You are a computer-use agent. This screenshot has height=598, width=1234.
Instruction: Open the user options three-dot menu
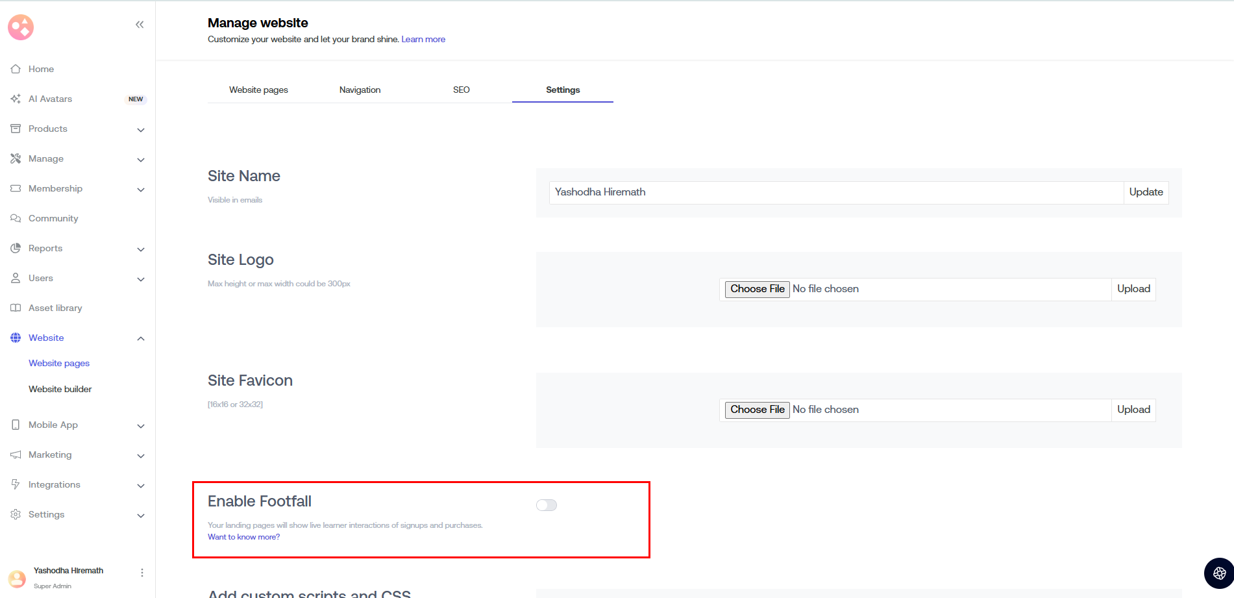[x=142, y=573]
